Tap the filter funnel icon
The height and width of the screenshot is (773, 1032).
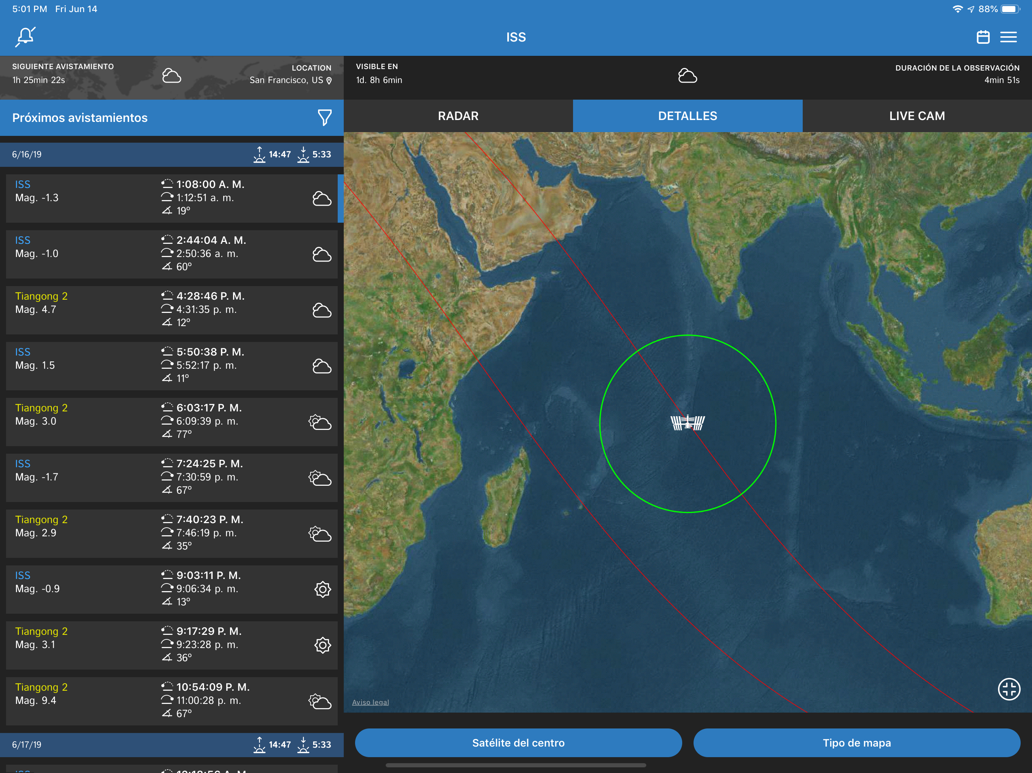[x=324, y=117]
